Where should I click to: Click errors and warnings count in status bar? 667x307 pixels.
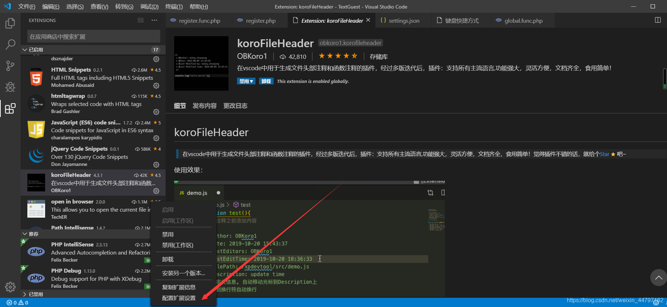[17, 302]
